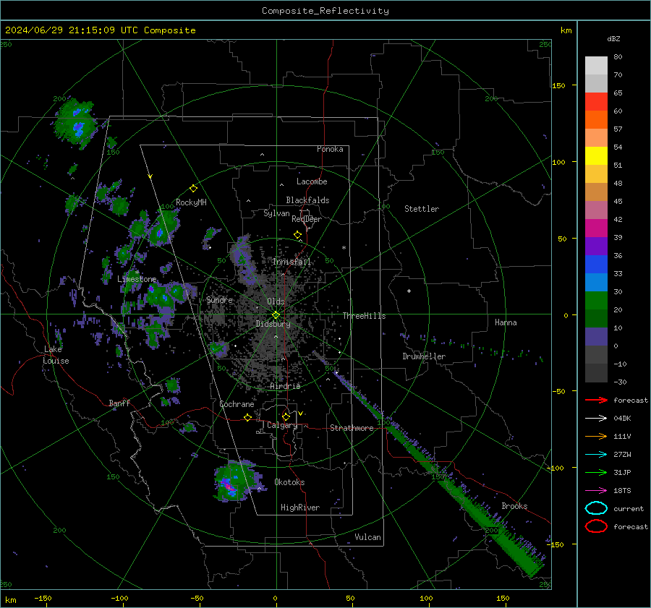The width and height of the screenshot is (651, 608).
Task: Select the indigo 10-0 dBZ color swatch
Action: point(596,337)
